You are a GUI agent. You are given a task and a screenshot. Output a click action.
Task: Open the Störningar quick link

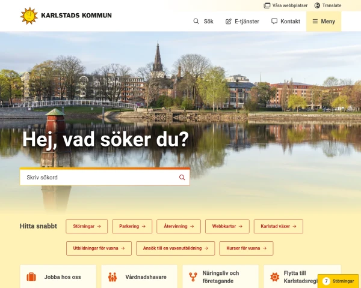[87, 226]
